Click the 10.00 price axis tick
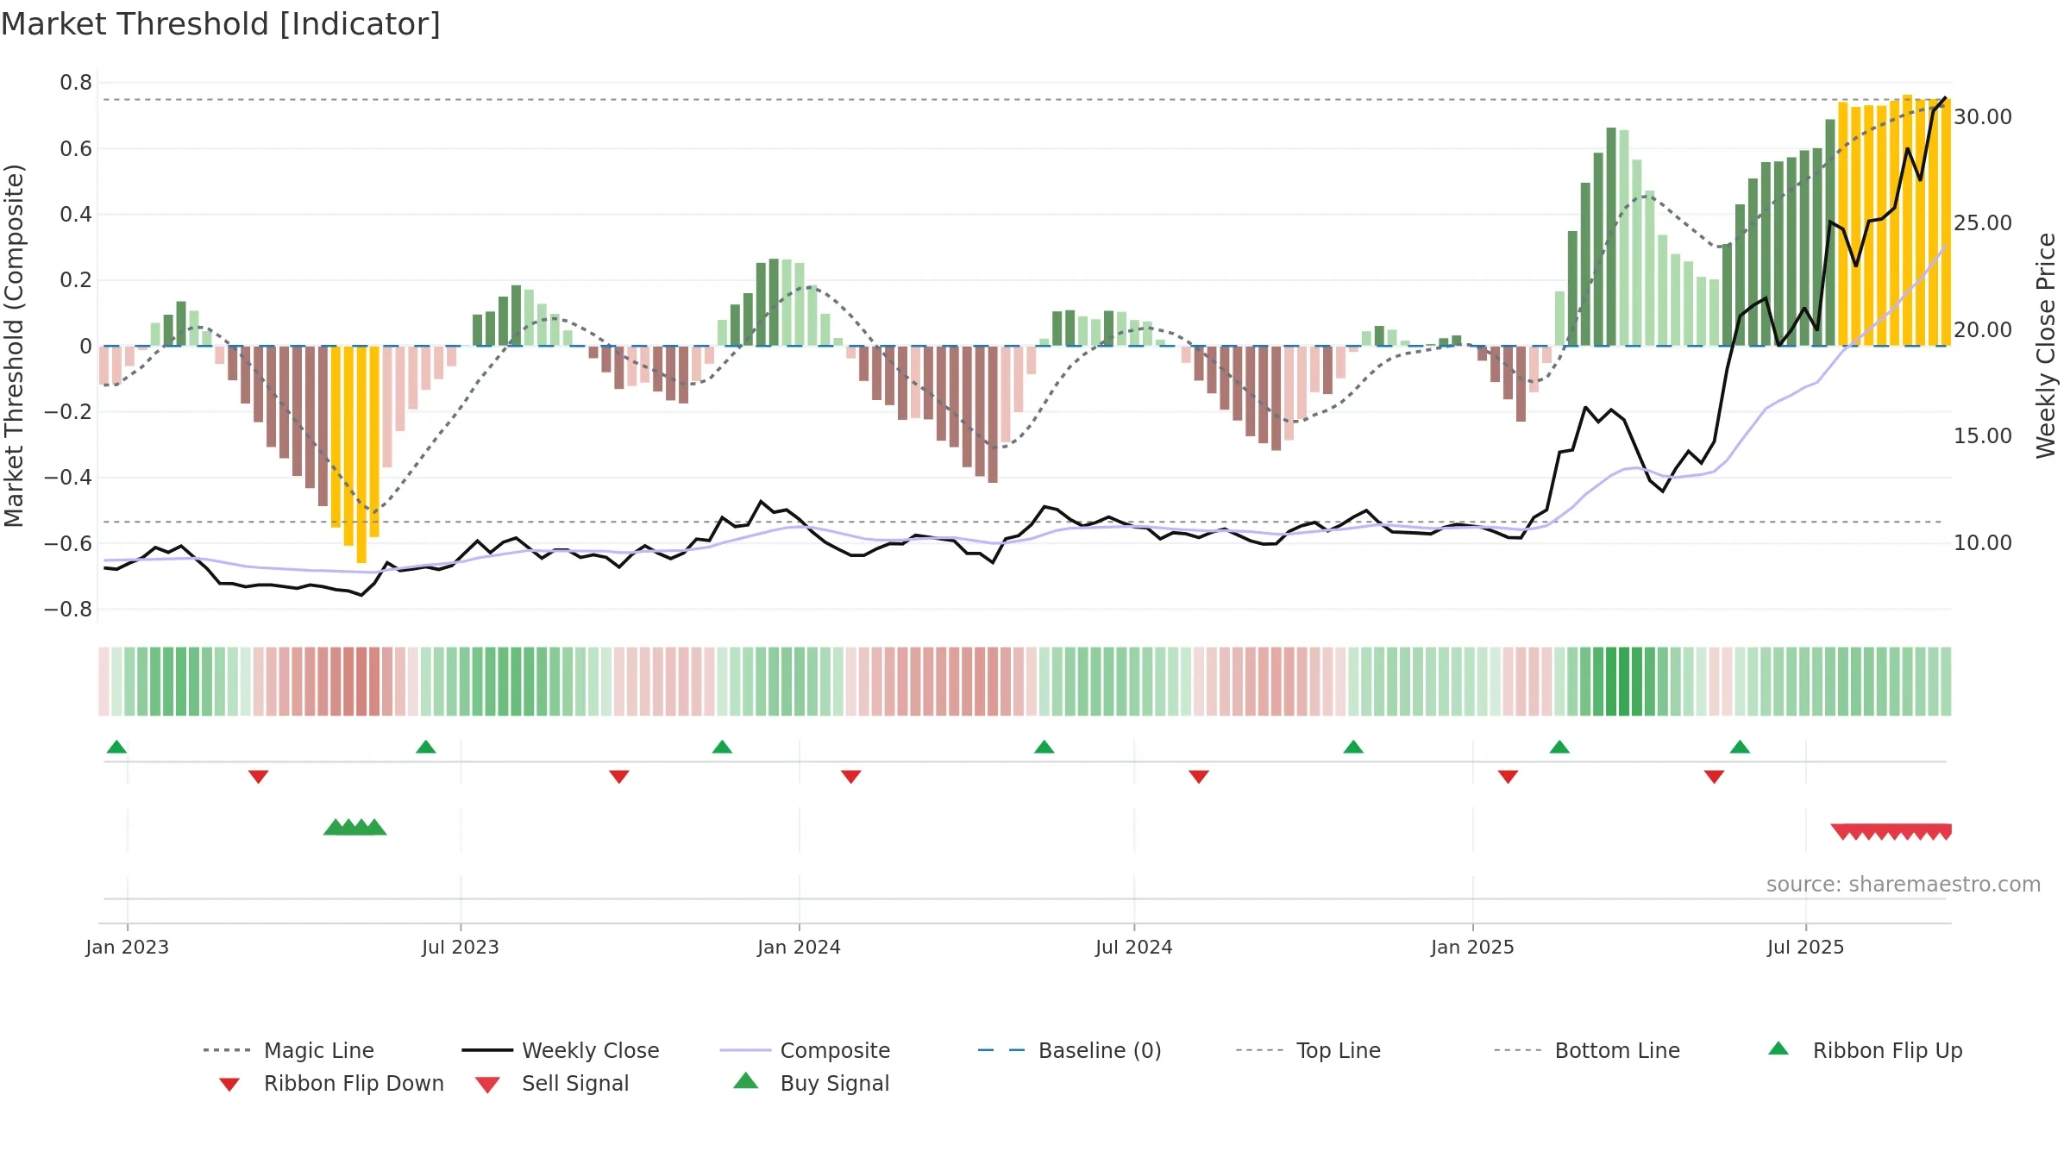This screenshot has width=2070, height=1164. tap(1982, 542)
